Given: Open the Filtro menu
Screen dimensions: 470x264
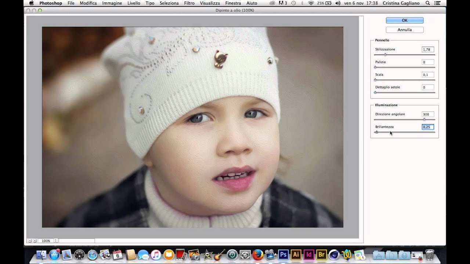Looking at the screenshot, I should (189, 3).
